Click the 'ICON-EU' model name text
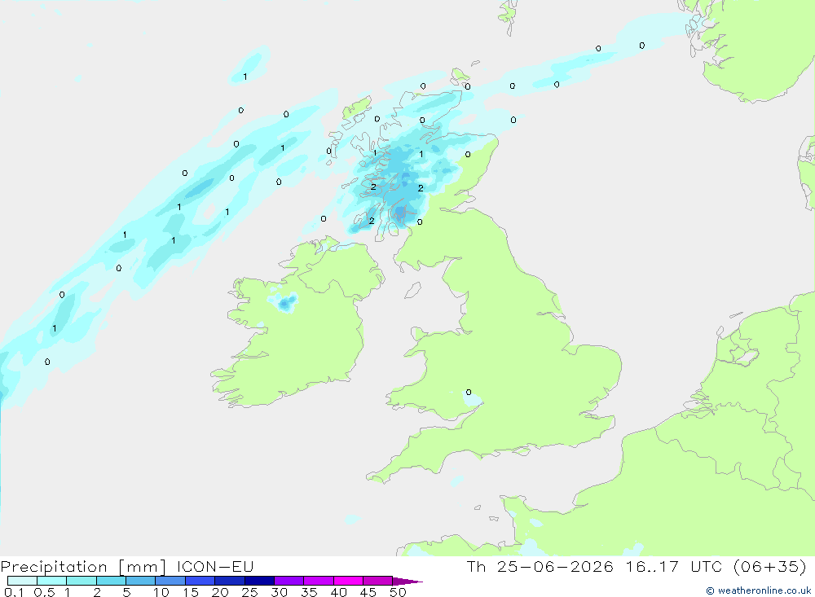This screenshot has height=597, width=815. point(215,567)
